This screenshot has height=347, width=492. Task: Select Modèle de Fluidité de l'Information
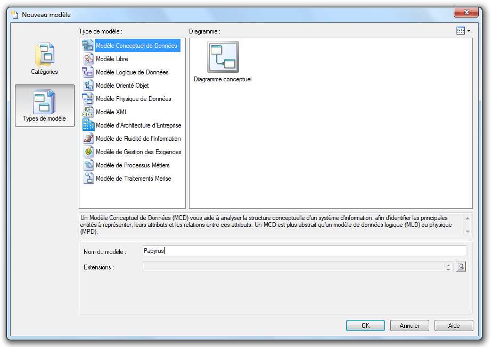pyautogui.click(x=138, y=139)
